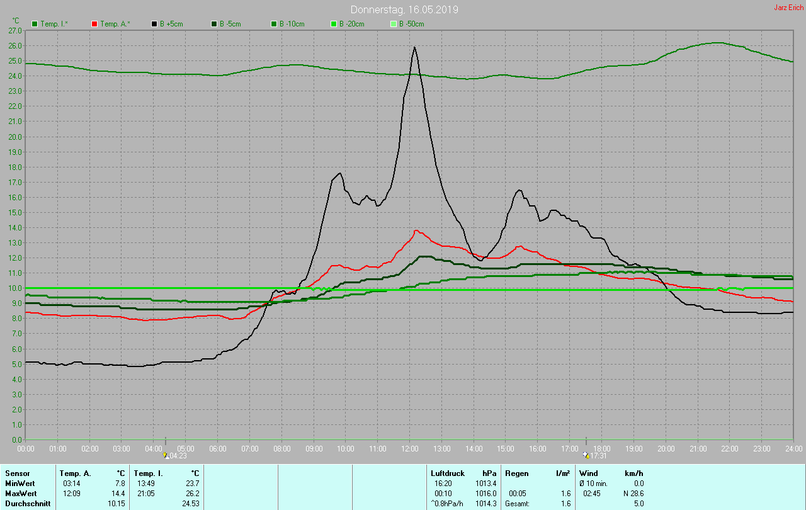Click the pressure trend "^0.8hPa/h"
This screenshot has width=806, height=510.
tap(448, 504)
